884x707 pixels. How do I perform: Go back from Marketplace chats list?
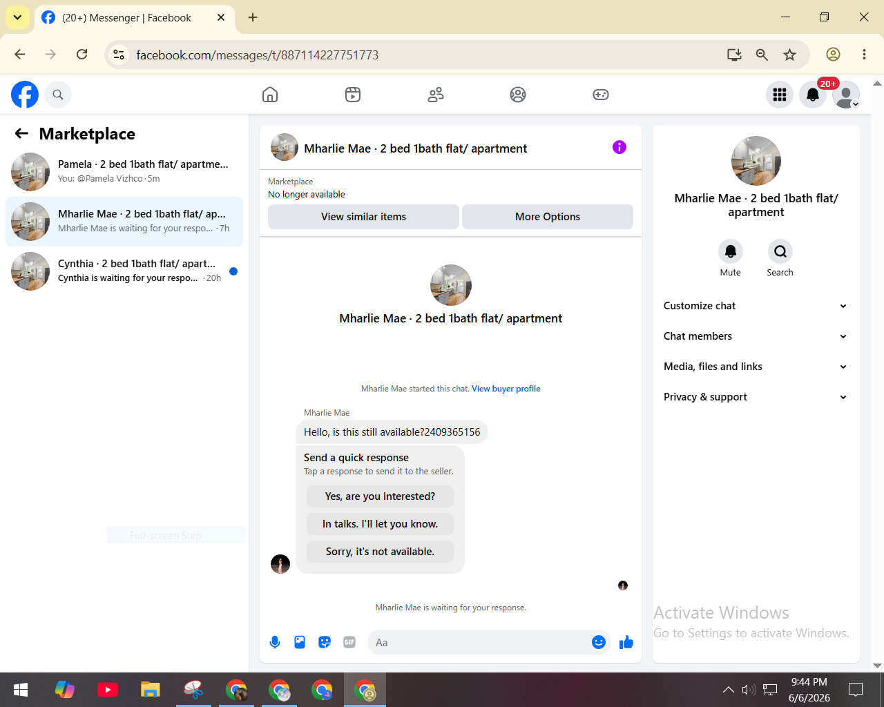click(21, 134)
